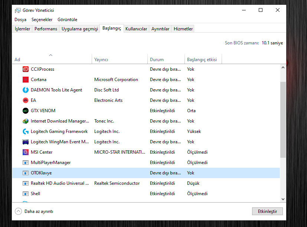Click the red Cortana app icon
Viewport: 307px width, 227px height.
[x=26, y=80]
